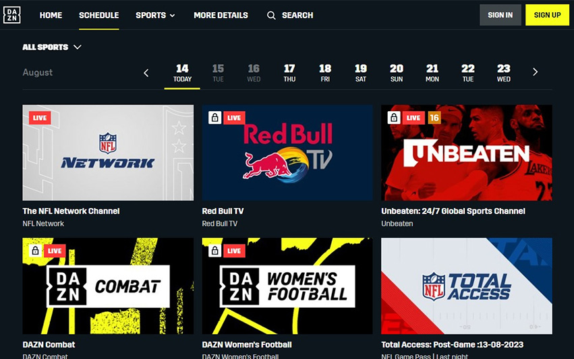Viewport: 574px width, 359px height.
Task: Click the 'Red Bull TV' title below the thumbnail
Action: (x=223, y=211)
